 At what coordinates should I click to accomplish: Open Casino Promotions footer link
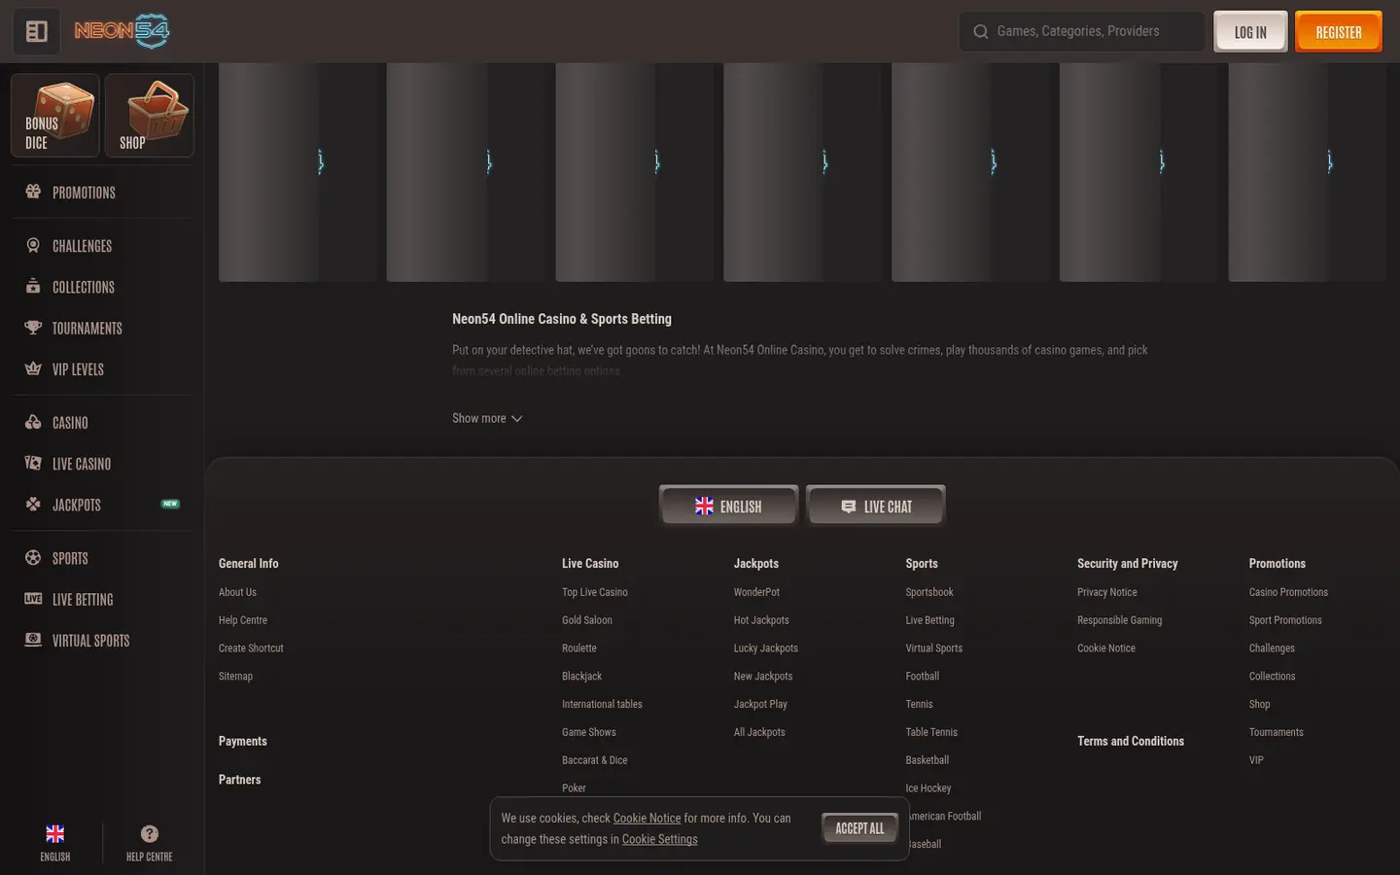(1288, 592)
